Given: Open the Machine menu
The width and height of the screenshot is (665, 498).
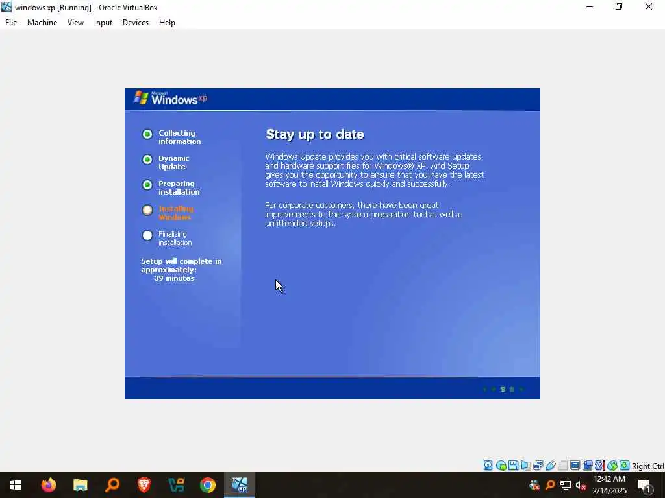Looking at the screenshot, I should pyautogui.click(x=42, y=23).
